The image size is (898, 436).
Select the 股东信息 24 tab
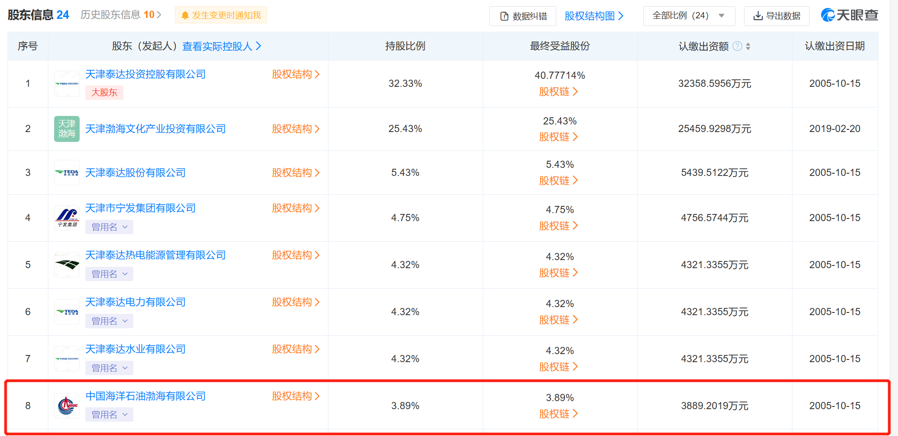click(x=38, y=15)
